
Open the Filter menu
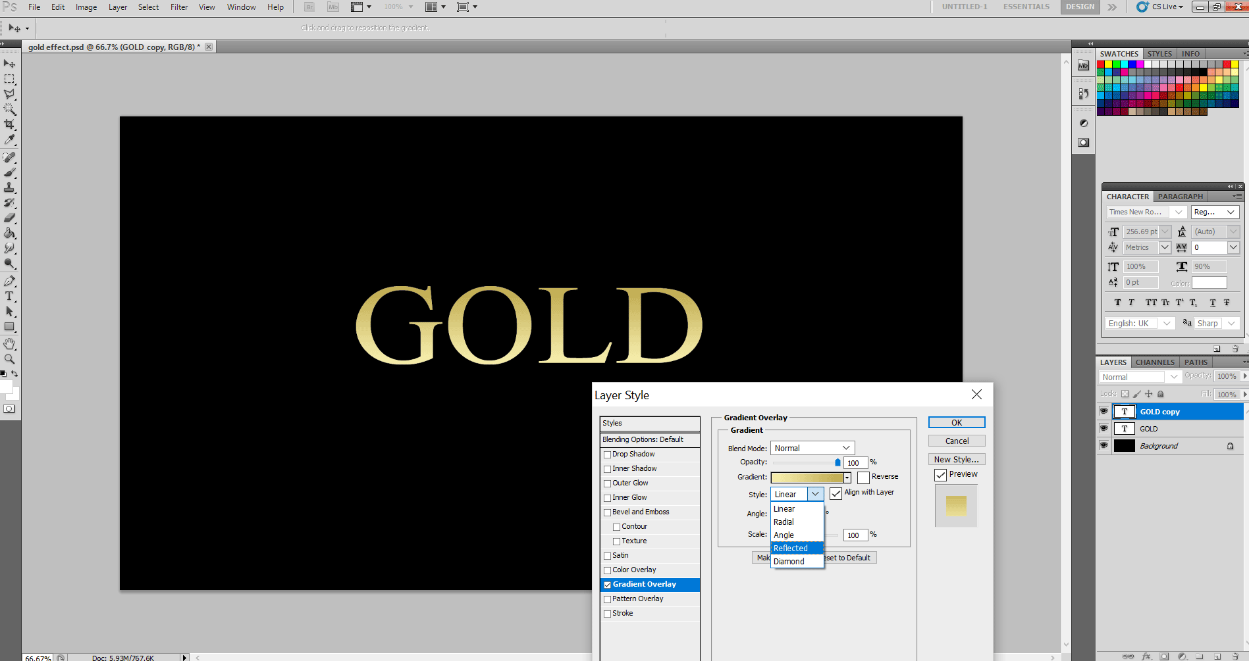(x=178, y=7)
